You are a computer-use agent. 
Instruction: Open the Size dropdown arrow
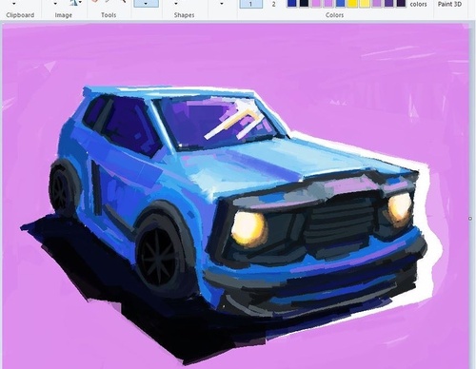click(222, 4)
